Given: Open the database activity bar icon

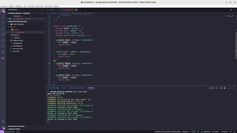Looking at the screenshot, I should tap(3, 46).
